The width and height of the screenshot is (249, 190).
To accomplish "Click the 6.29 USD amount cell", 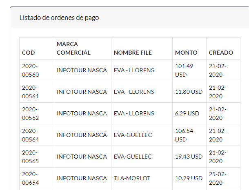I will 187,113.
